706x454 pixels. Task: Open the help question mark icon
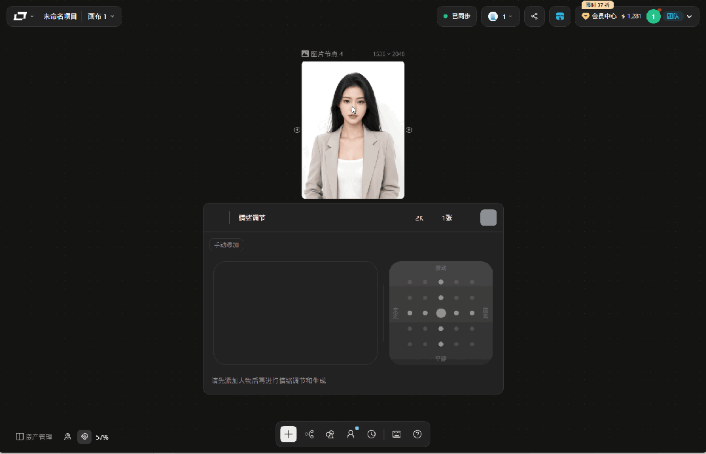click(x=417, y=434)
